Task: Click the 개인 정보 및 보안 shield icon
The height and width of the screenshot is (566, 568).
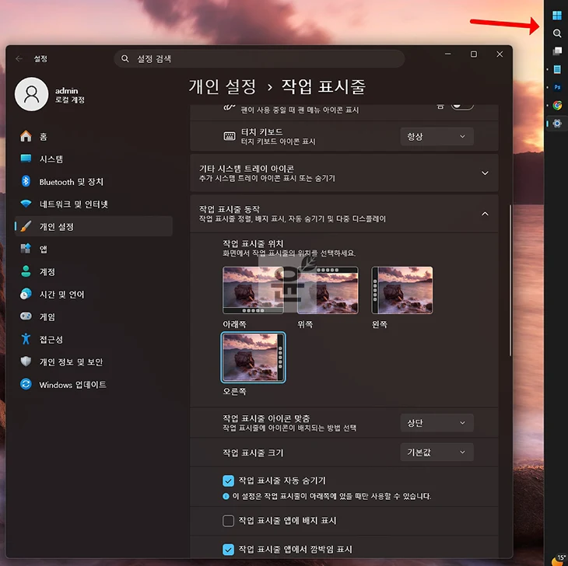Action: point(26,362)
